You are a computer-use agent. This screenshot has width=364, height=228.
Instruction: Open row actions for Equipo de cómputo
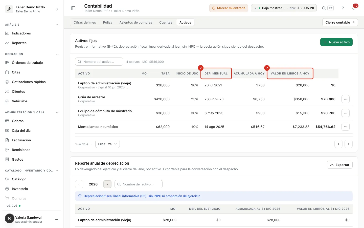[346, 113]
